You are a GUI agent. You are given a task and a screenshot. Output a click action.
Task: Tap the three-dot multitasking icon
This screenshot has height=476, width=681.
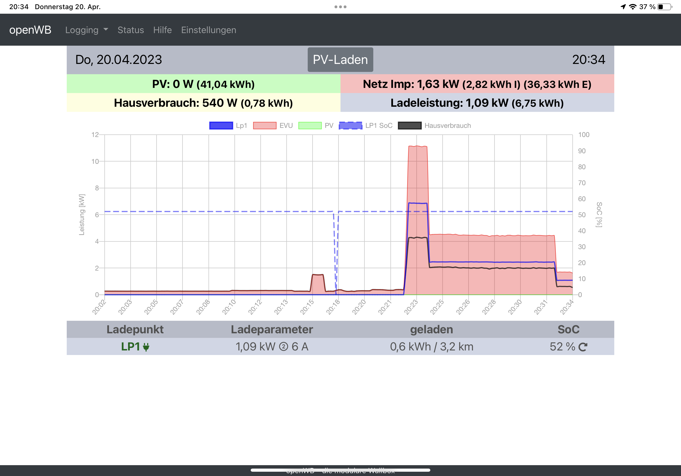pyautogui.click(x=340, y=7)
